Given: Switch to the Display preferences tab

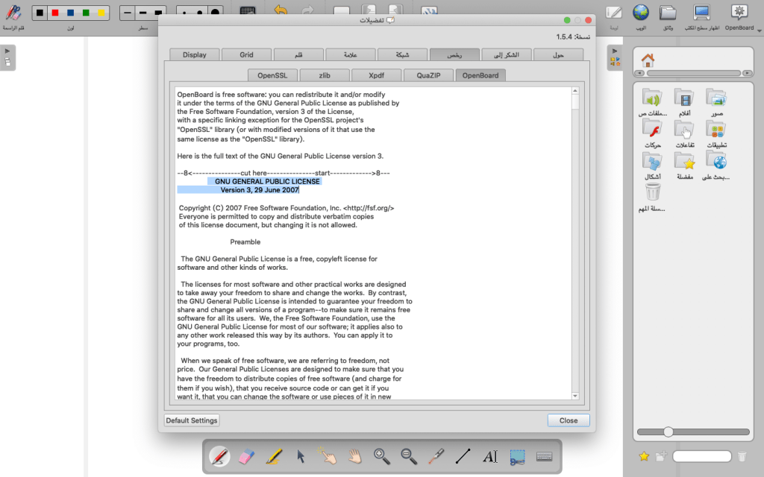Looking at the screenshot, I should 195,54.
